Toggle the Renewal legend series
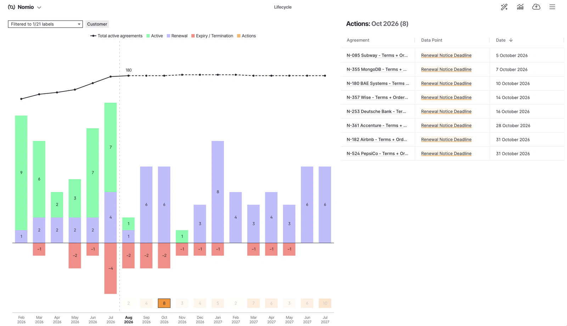 coord(177,36)
